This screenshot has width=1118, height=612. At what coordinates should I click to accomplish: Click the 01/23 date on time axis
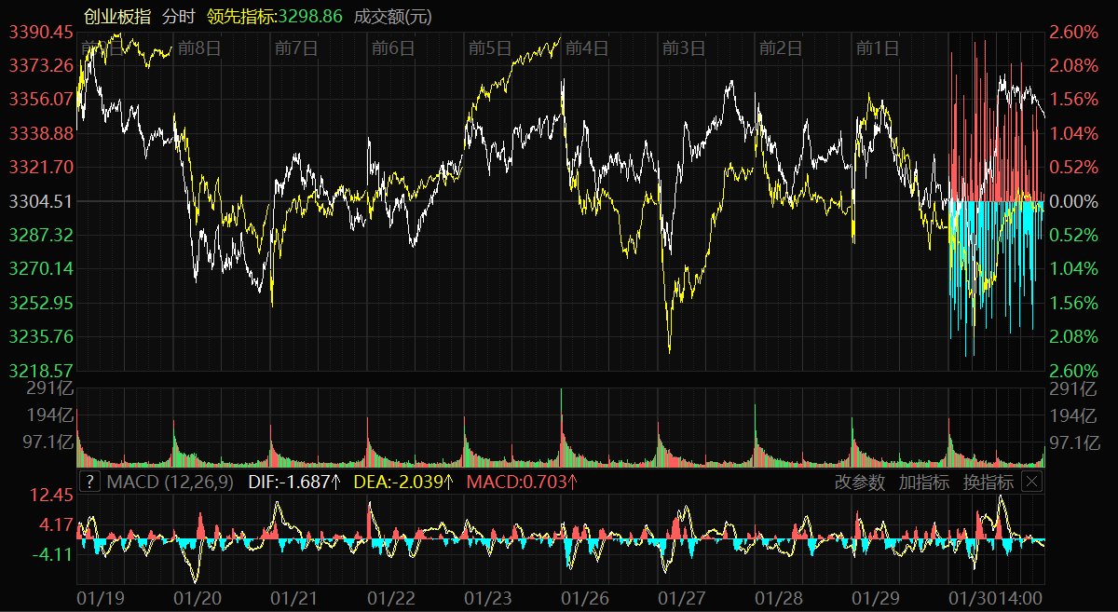point(489,596)
